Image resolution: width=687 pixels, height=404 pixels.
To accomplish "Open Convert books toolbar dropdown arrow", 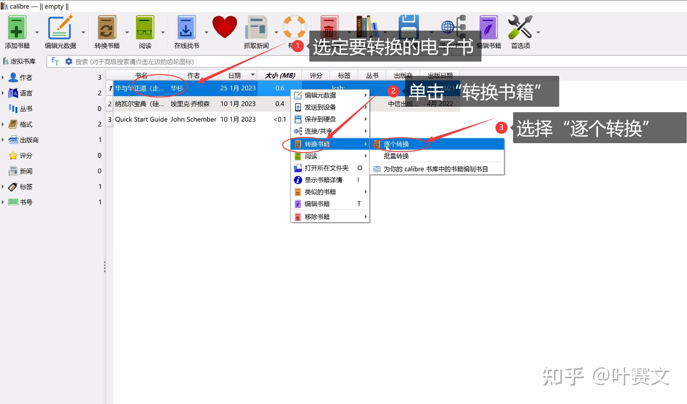I will coord(127,32).
